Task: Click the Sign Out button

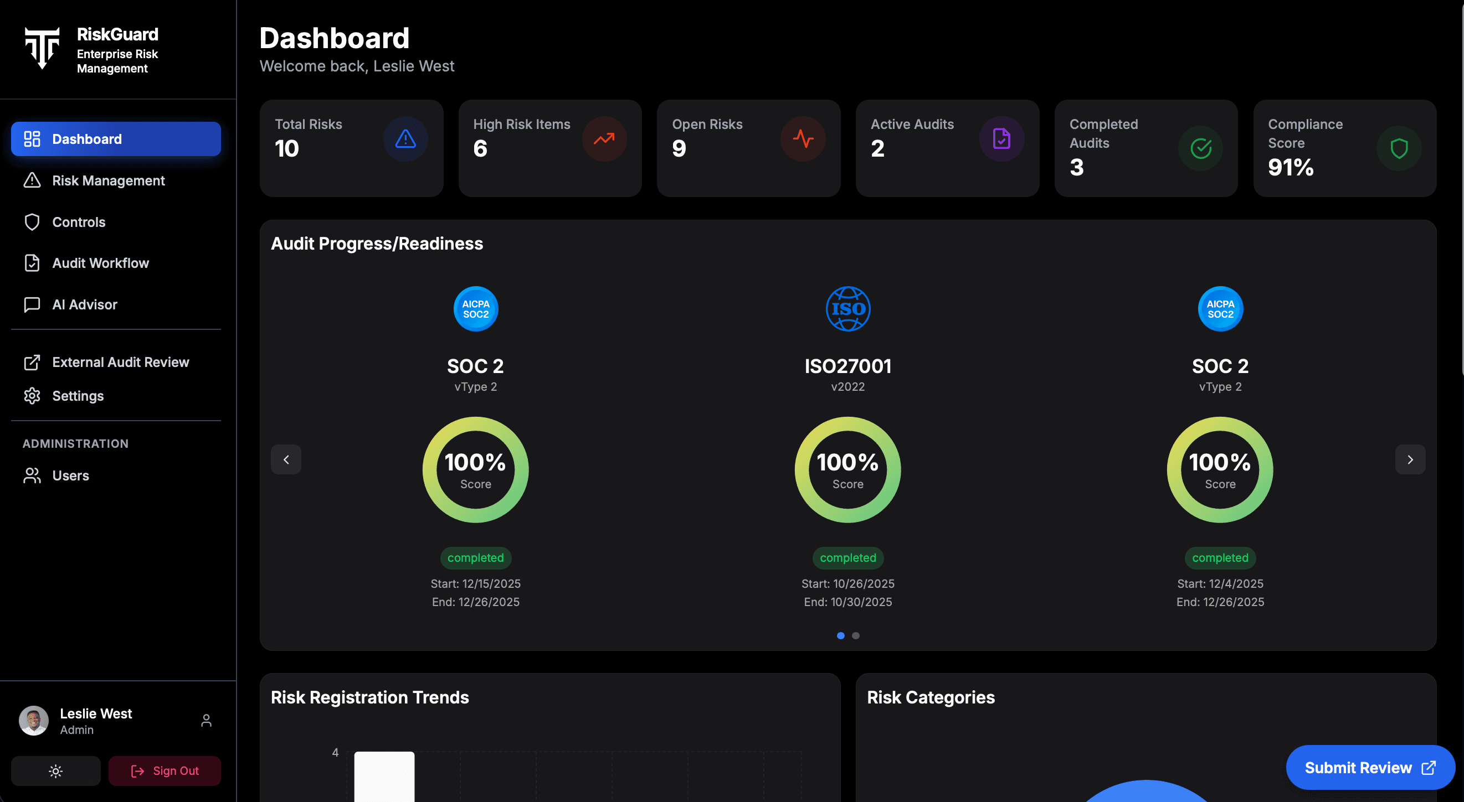Action: [x=165, y=771]
